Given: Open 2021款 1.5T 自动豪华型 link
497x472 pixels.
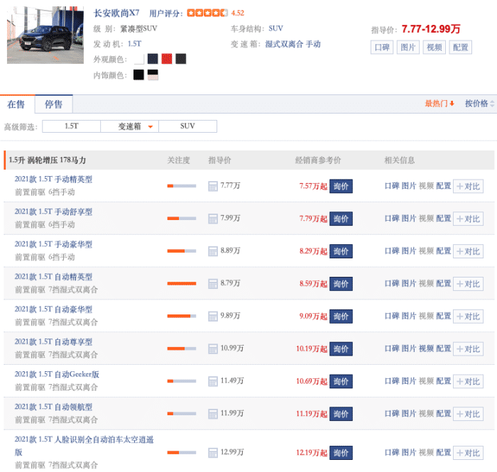Looking at the screenshot, I should point(53,309).
